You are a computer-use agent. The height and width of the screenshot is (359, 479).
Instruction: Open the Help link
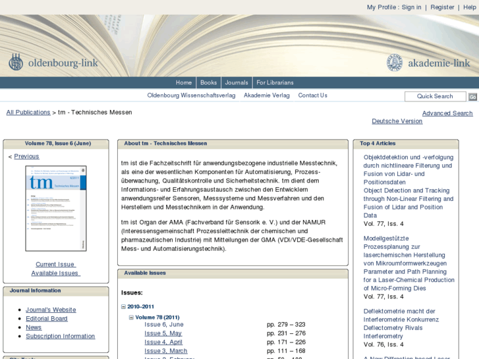pyautogui.click(x=470, y=7)
